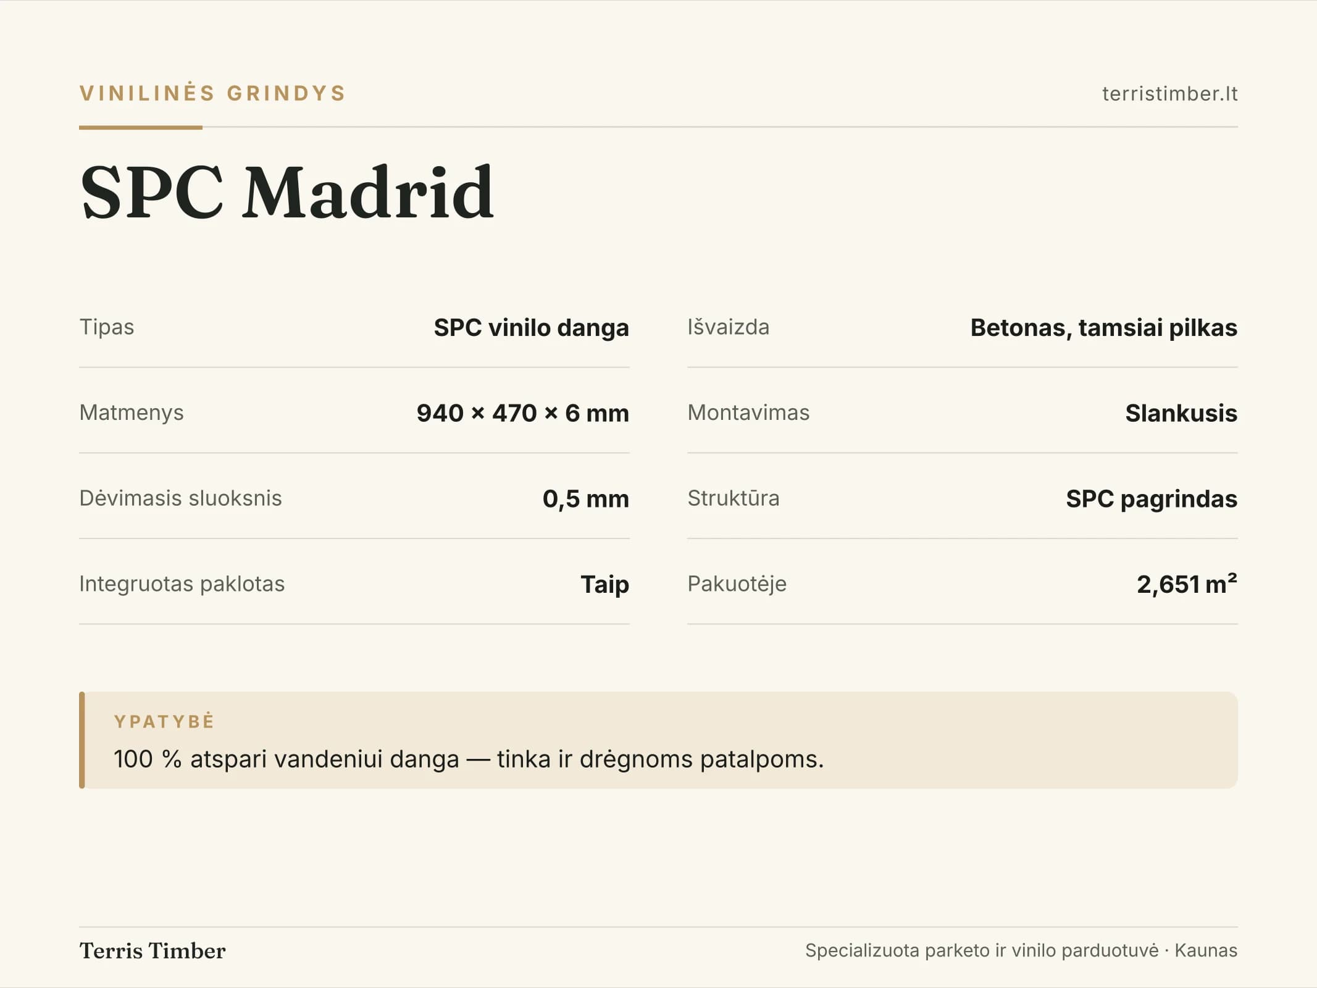Select the Integruotas paklotas label

click(182, 584)
